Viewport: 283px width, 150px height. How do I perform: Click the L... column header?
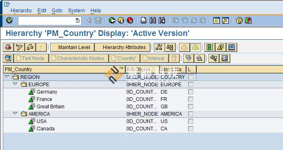coord(191,69)
